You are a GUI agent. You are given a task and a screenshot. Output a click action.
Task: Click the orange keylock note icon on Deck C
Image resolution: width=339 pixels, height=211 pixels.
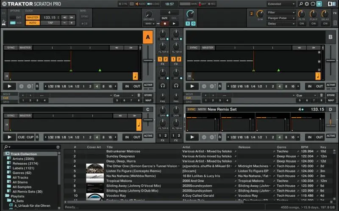point(139,124)
